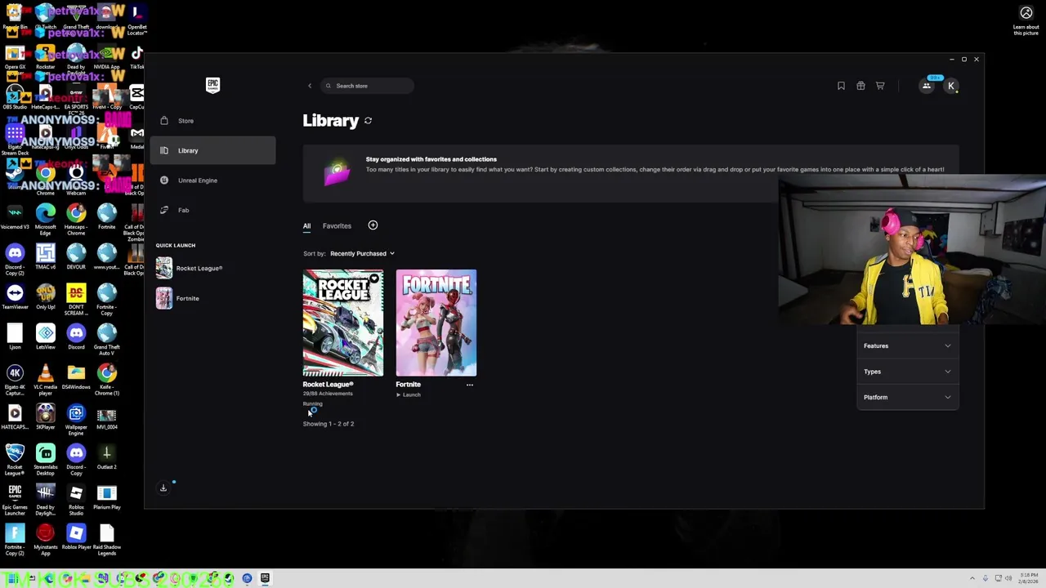Open the Sort by Recently Purchased dropdown

point(362,253)
